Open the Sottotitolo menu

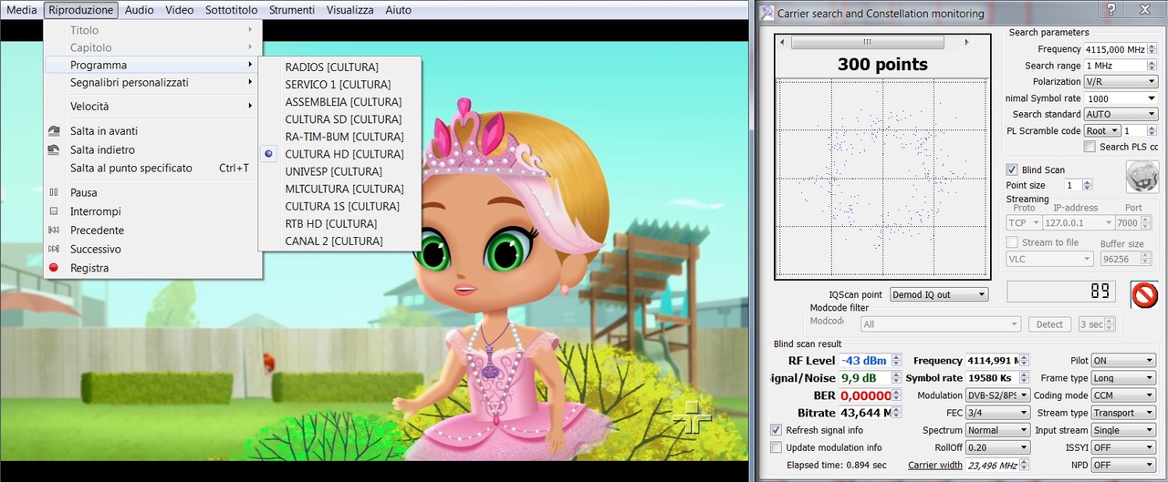click(231, 10)
